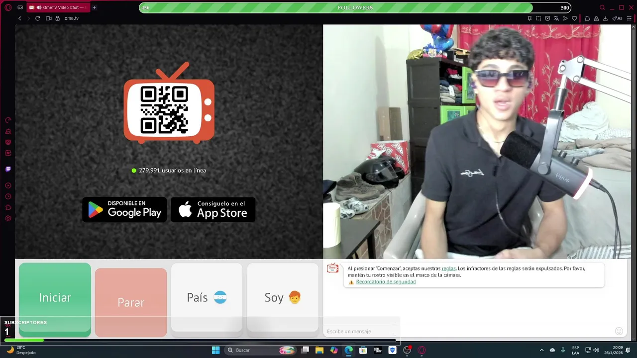The image size is (637, 358).
Task: Open settings gear in Opera sidebar
Action: (x=8, y=218)
